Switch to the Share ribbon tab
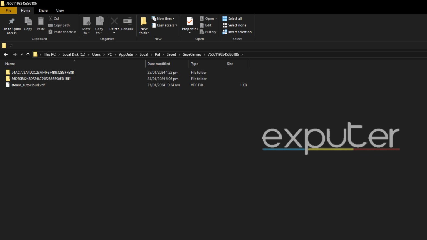This screenshot has height=240, width=427. point(43,10)
